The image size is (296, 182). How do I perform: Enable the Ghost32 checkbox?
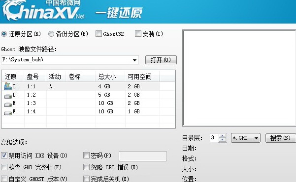99,34
